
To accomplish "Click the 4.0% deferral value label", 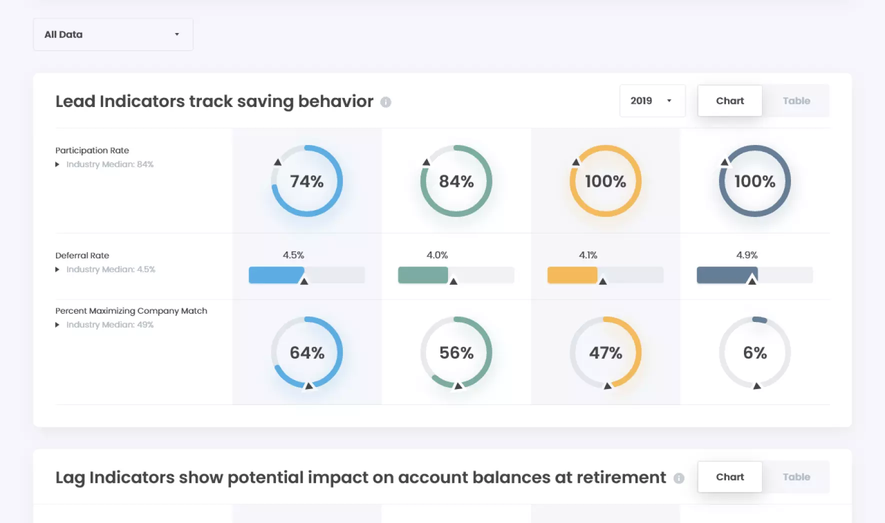I will point(437,255).
